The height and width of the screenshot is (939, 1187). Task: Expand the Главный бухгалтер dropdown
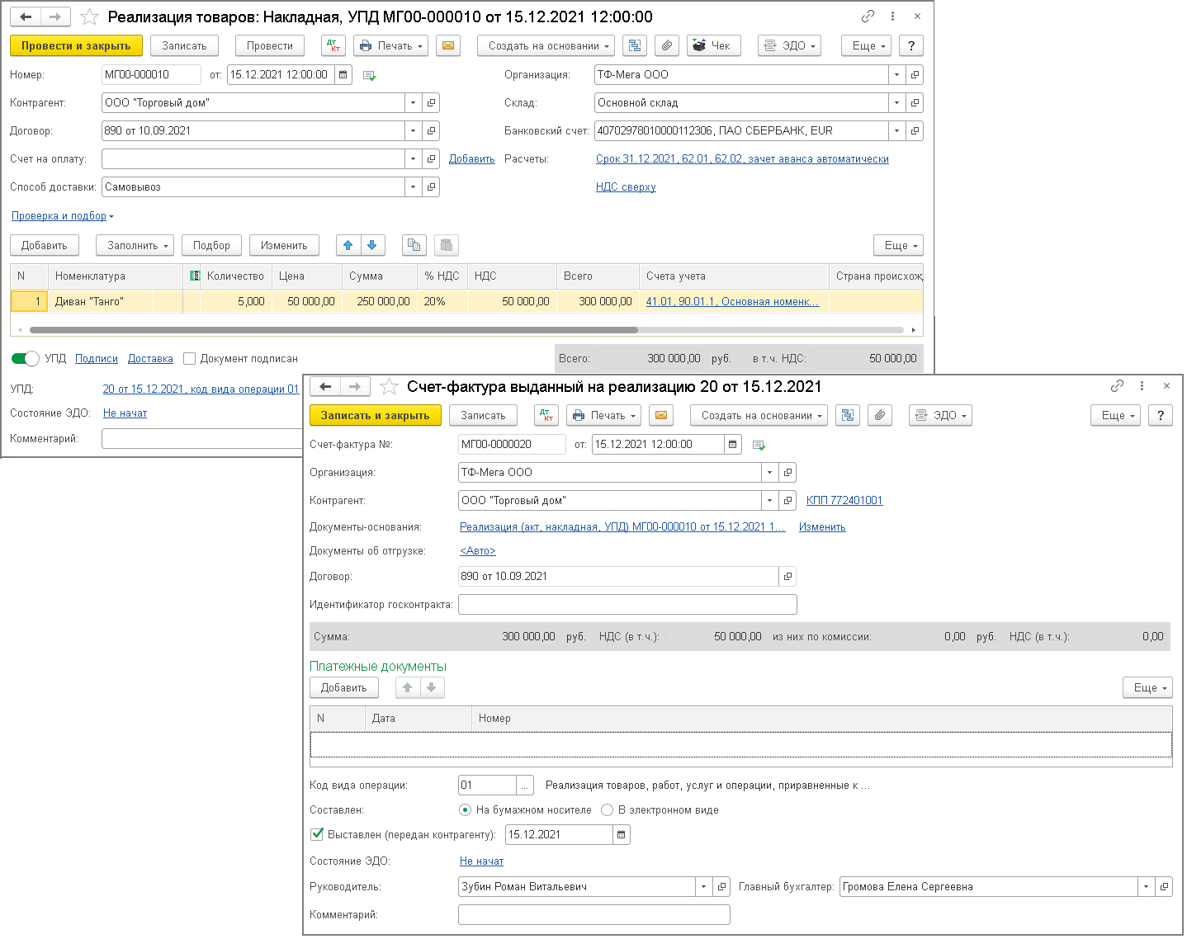point(1146,886)
